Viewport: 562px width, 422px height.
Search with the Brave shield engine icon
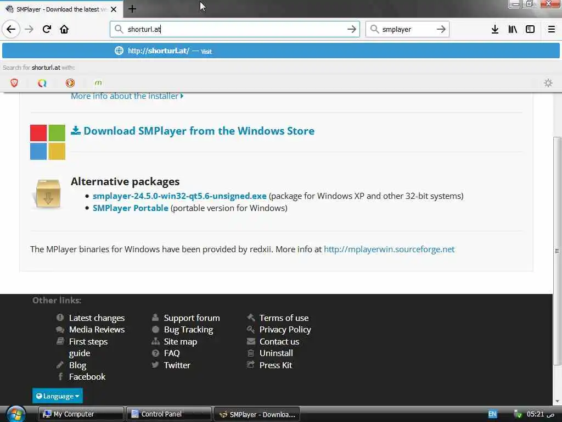tap(14, 83)
